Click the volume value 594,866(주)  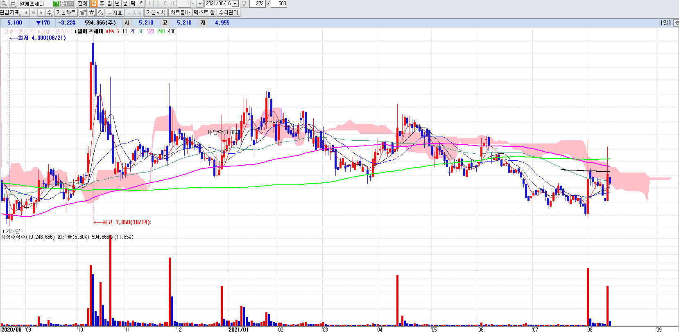pyautogui.click(x=100, y=23)
